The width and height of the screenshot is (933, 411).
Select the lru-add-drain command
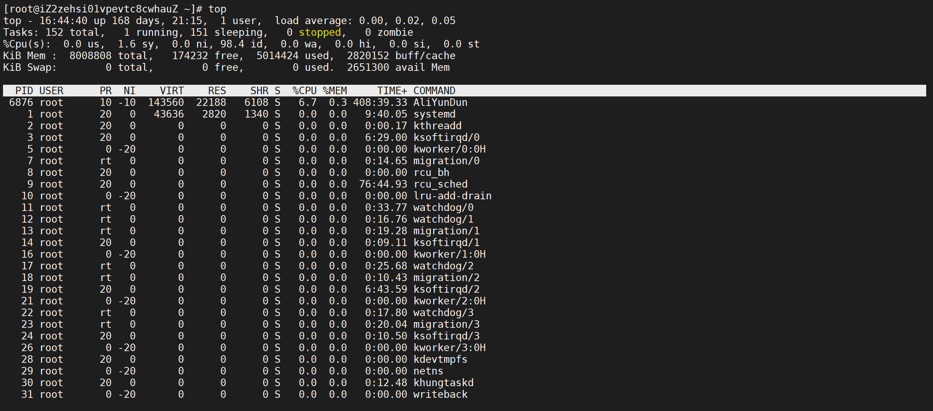pos(452,196)
